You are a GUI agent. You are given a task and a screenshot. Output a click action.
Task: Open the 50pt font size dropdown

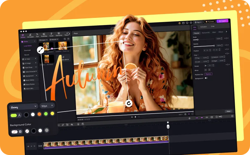(47, 106)
